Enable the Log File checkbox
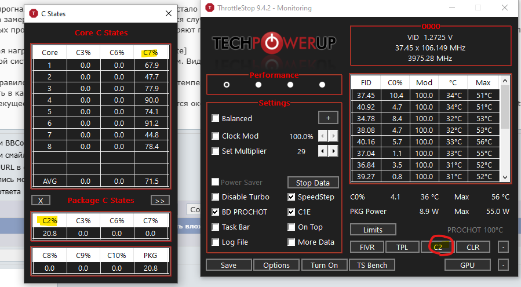521x287 pixels. click(x=216, y=242)
